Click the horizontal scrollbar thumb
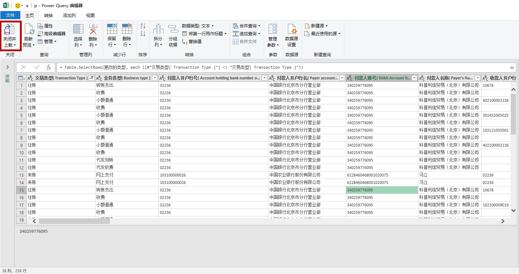Viewport: 519px width, 274px height. click(74, 221)
